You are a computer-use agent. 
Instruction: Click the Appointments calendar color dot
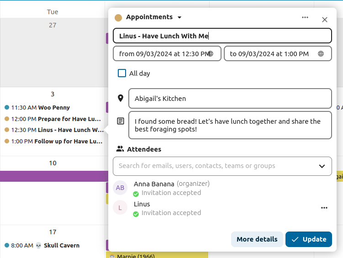pos(118,18)
